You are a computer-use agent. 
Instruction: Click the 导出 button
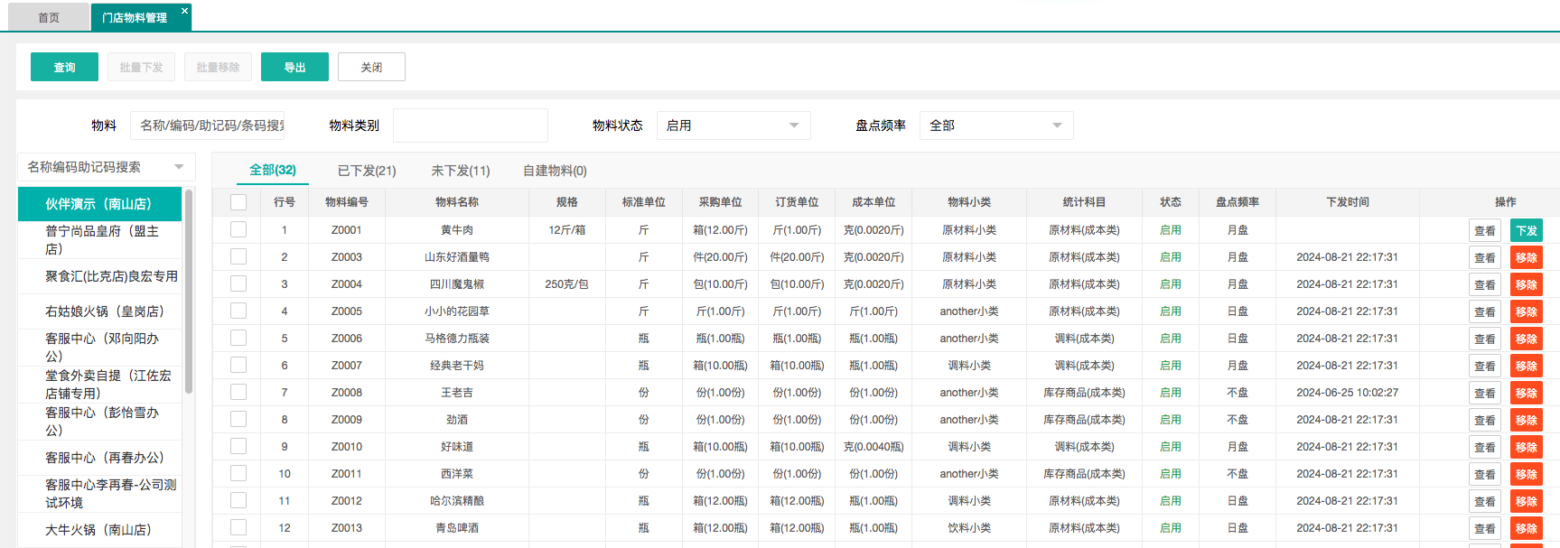click(x=294, y=67)
